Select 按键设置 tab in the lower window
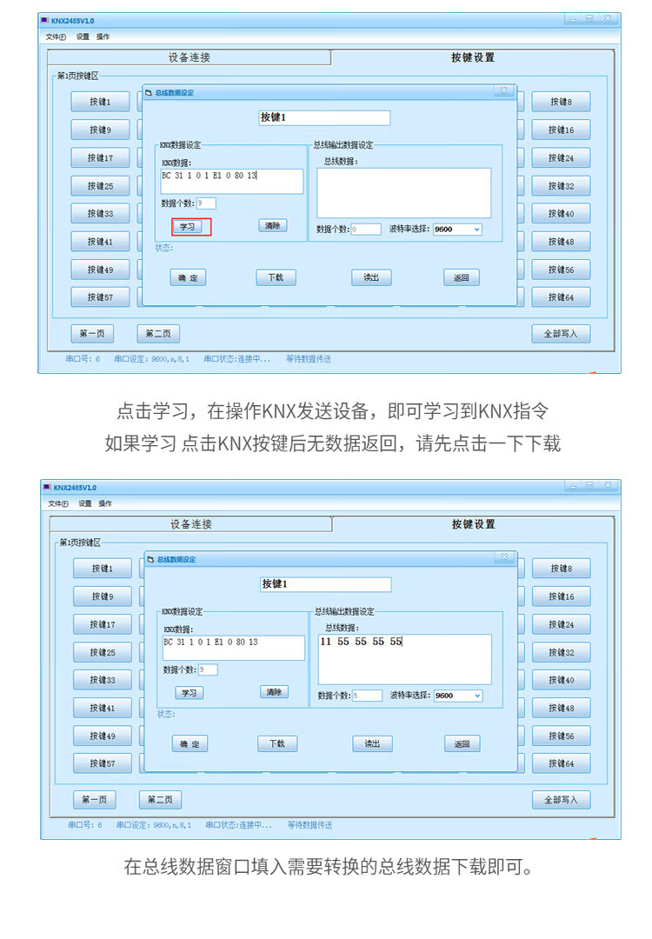 click(x=473, y=524)
